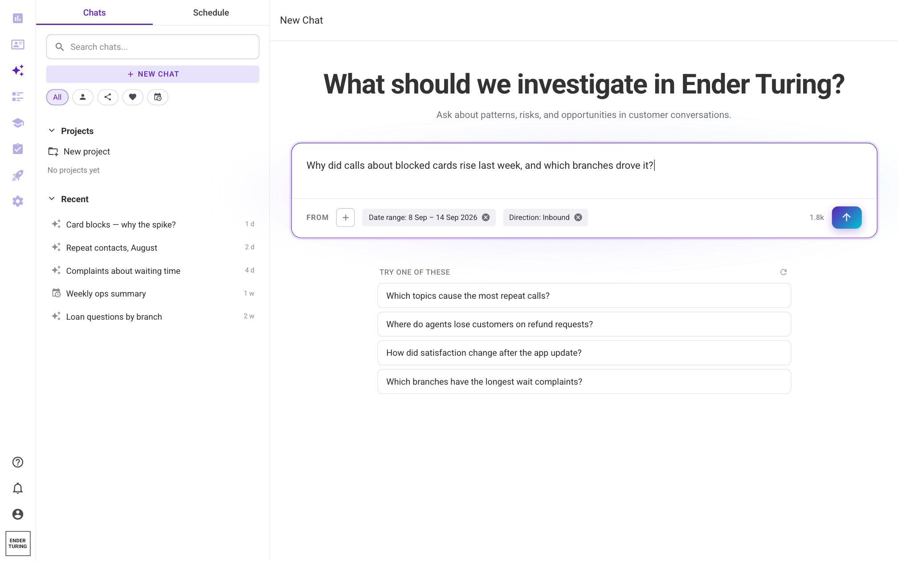The width and height of the screenshot is (898, 561).
Task: Choose 'How did satisfaction change after the app update?'
Action: tap(584, 353)
